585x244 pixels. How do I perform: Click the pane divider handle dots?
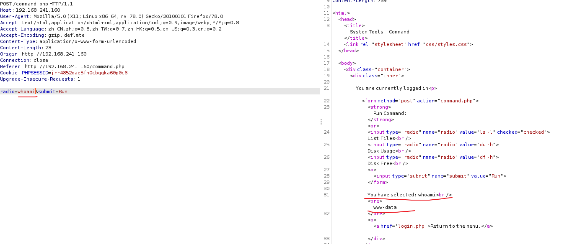coord(321,122)
